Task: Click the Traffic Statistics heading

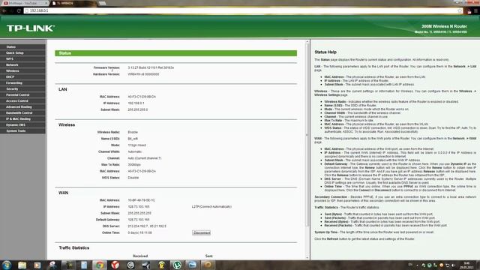Action: 74,247
